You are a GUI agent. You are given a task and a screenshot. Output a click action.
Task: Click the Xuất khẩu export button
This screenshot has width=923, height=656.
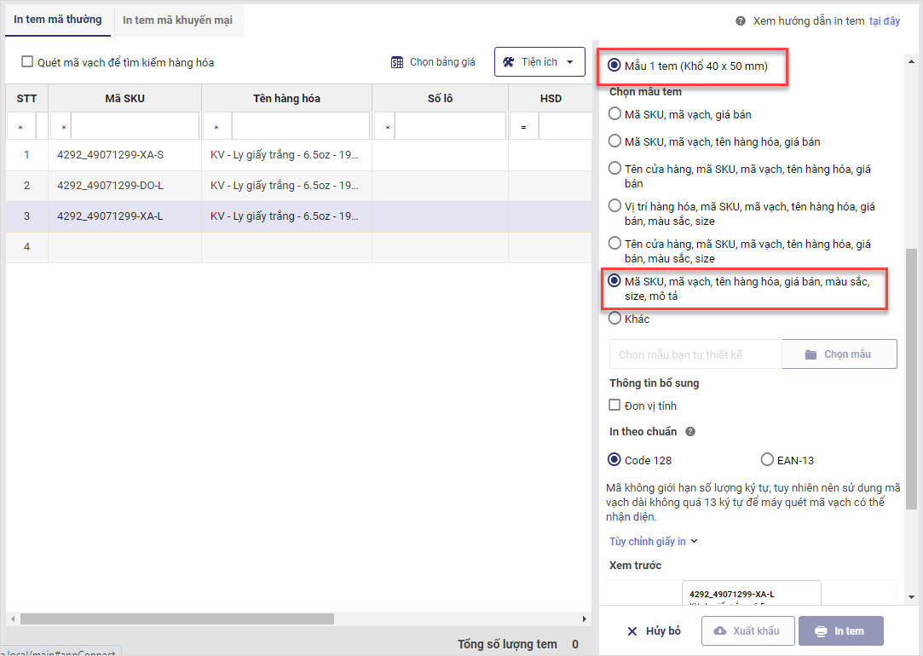(x=748, y=630)
